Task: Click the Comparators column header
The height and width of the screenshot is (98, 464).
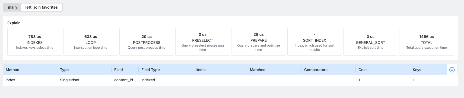Action: [x=328, y=70]
